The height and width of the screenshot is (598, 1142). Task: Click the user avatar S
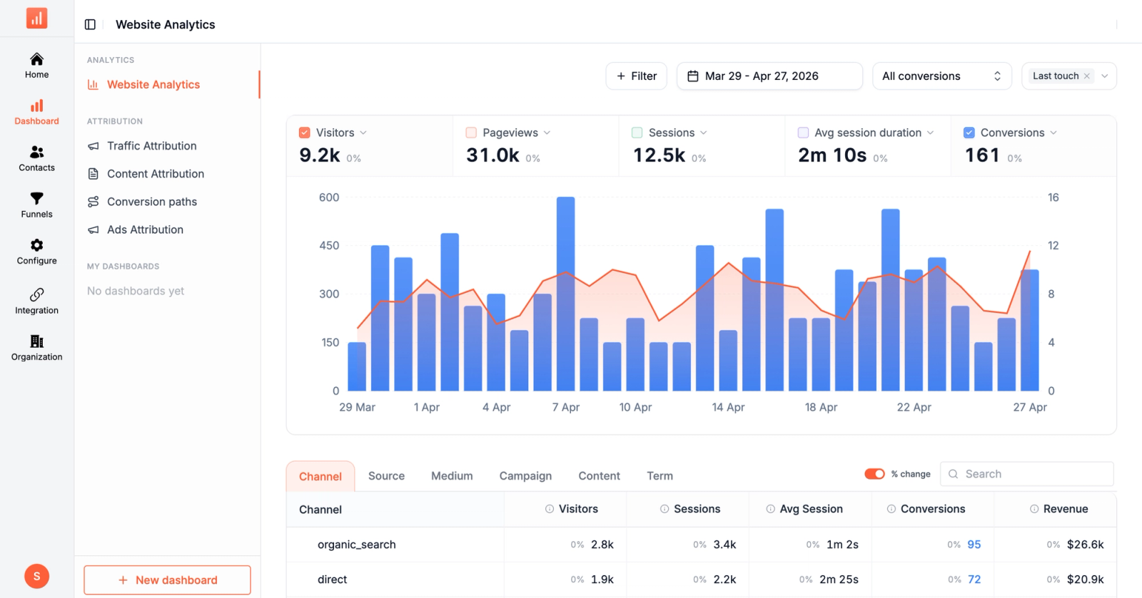36,576
